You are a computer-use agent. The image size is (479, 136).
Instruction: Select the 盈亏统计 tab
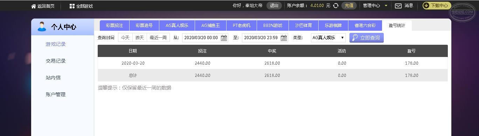(x=397, y=26)
